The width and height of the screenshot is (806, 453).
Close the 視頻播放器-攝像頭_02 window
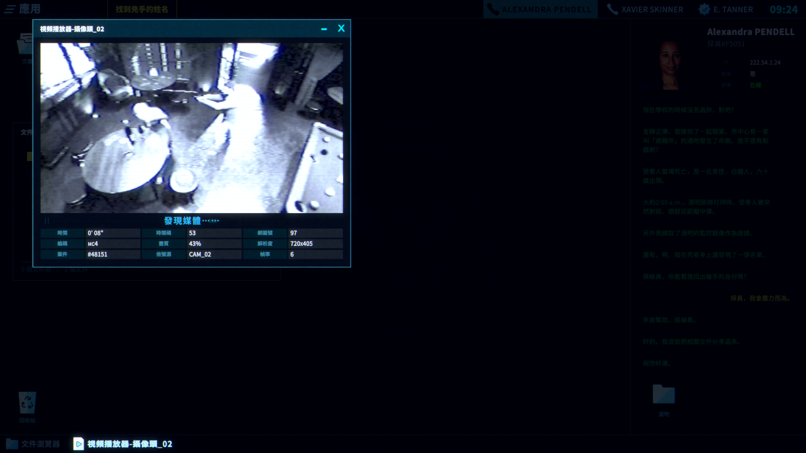(341, 29)
